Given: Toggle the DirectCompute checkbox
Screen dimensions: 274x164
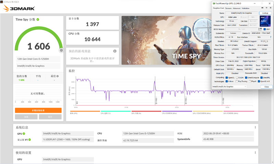Looking at the screenshot, I should point(246,77).
